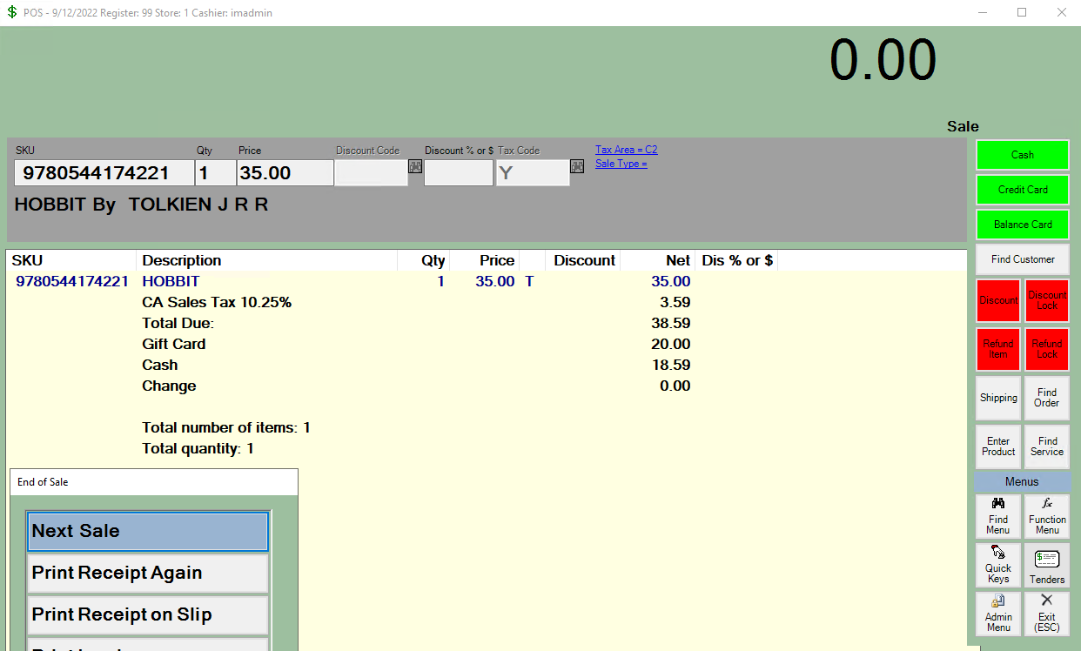Click the CA Sales Tax 10.25% line

(x=217, y=302)
